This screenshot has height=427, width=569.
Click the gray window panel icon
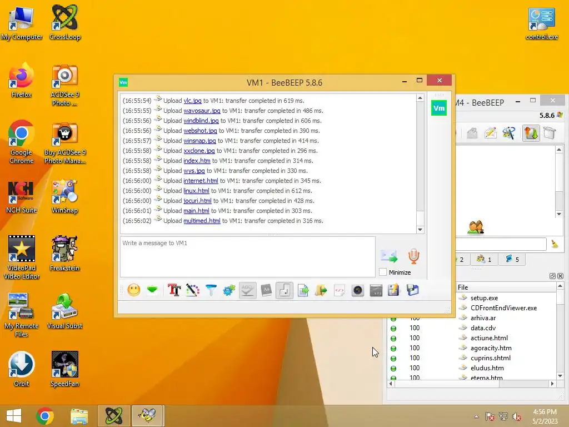click(x=376, y=290)
